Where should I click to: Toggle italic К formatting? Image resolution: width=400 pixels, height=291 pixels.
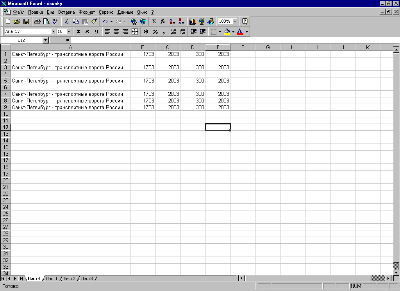pyautogui.click(x=87, y=32)
